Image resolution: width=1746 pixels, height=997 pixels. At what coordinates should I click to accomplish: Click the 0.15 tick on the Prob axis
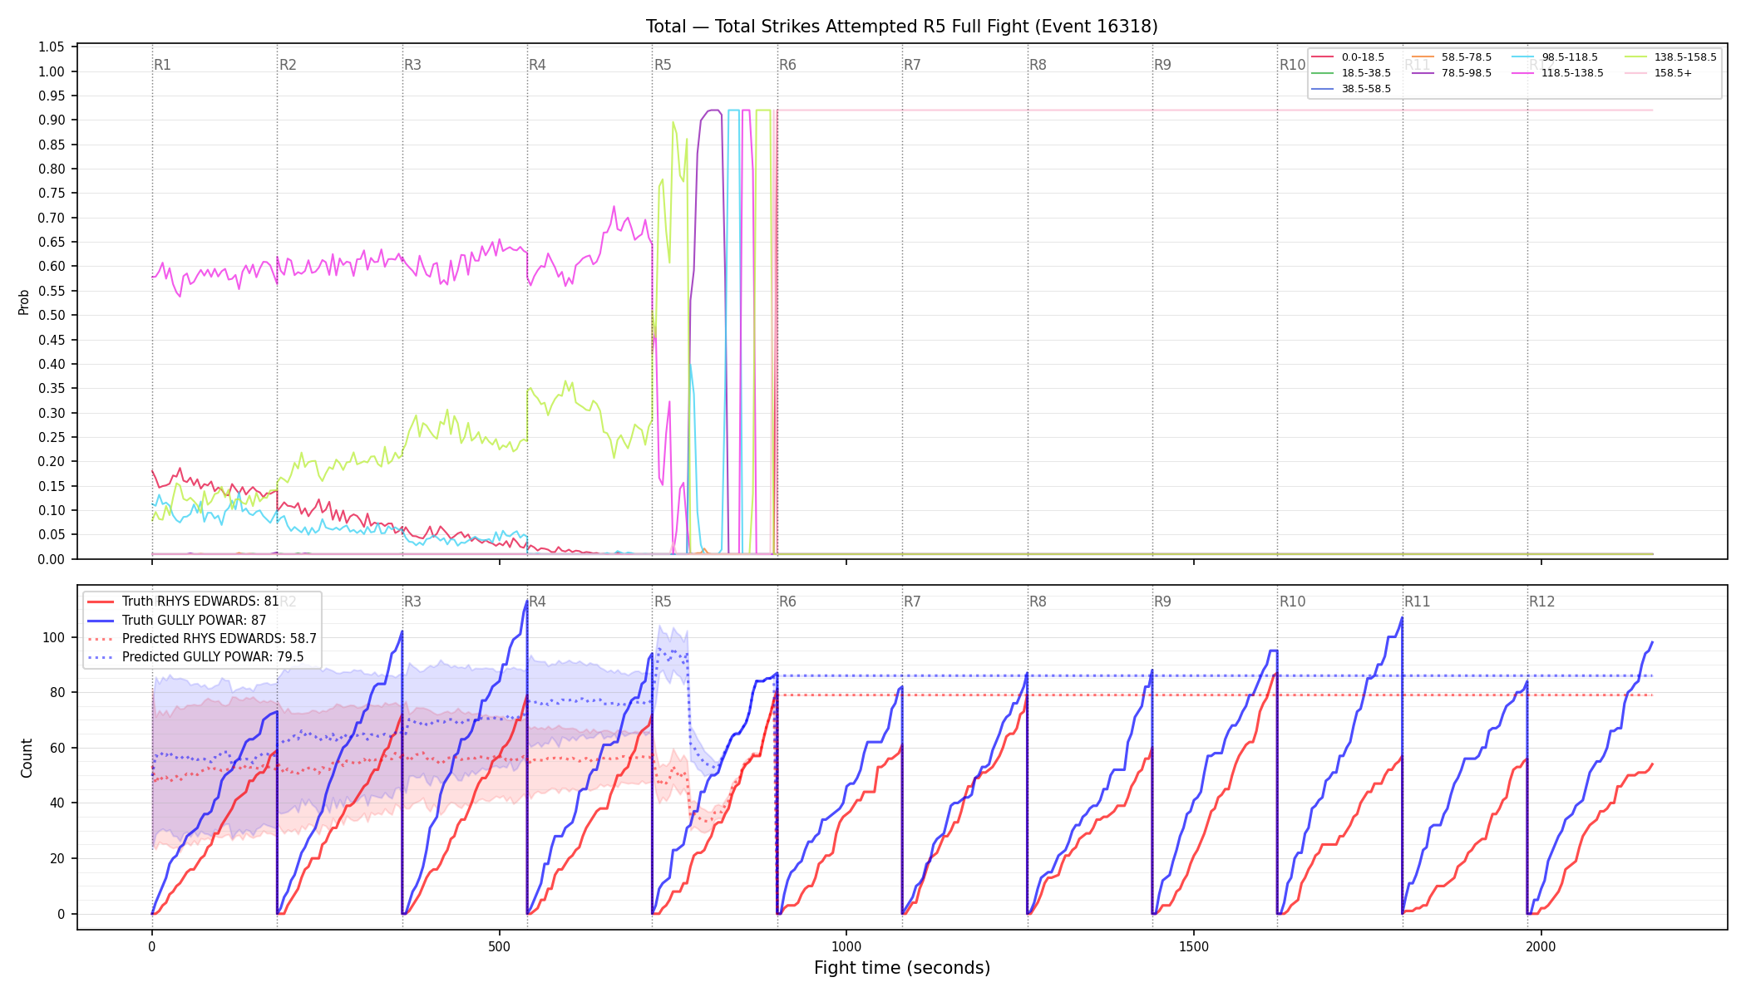(x=52, y=486)
